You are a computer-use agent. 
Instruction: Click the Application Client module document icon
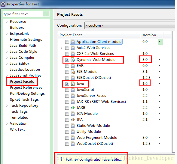(x=73, y=42)
